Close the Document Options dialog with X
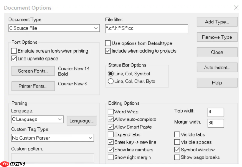Viewport: 242px width, 167px height. pos(236,8)
